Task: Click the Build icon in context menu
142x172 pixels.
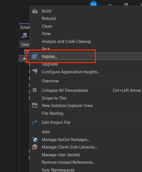Action: 35,11
